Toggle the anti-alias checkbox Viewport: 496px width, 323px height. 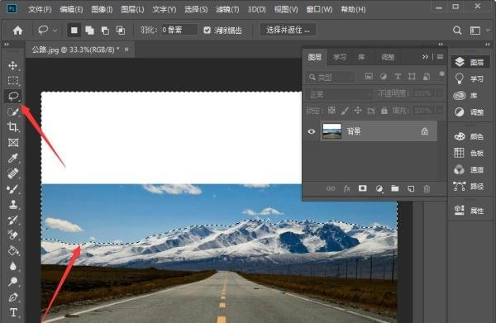[207, 31]
